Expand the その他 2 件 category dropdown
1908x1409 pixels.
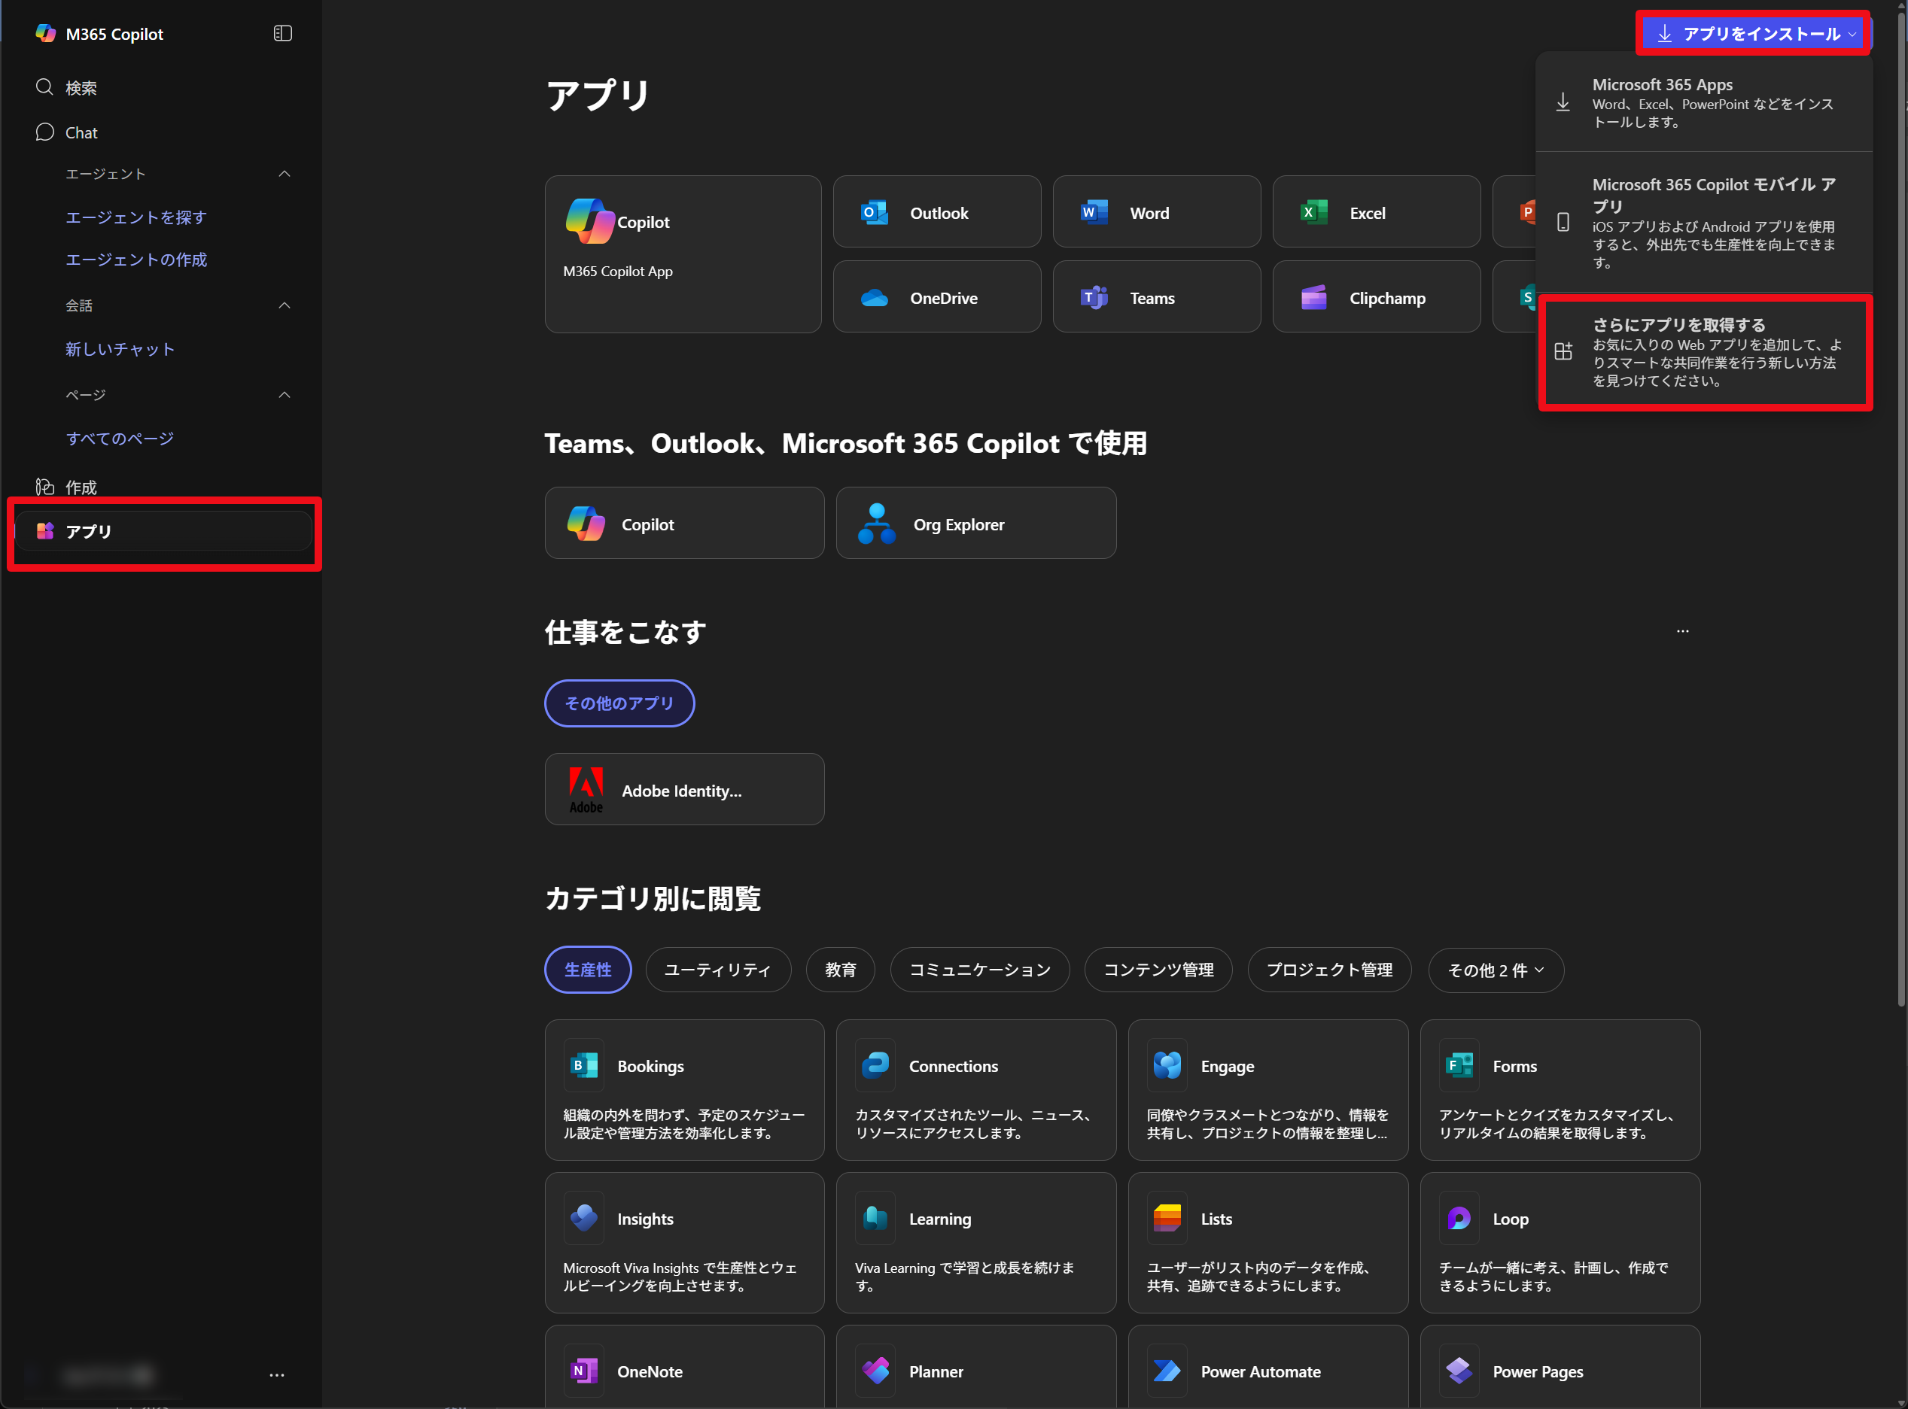point(1496,970)
